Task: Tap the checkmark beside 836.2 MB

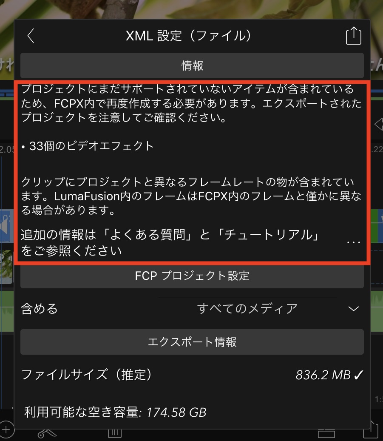Action: coord(358,375)
